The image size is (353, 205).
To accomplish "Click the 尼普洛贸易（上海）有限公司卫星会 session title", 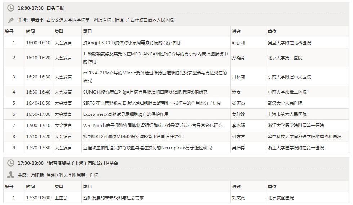I will [83, 163].
